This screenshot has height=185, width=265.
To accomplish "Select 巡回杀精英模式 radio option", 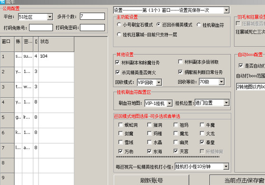I will click(158, 25).
